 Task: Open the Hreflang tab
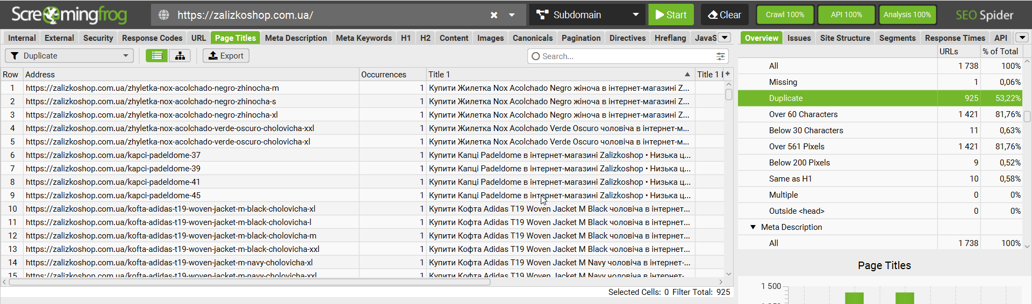pyautogui.click(x=670, y=38)
